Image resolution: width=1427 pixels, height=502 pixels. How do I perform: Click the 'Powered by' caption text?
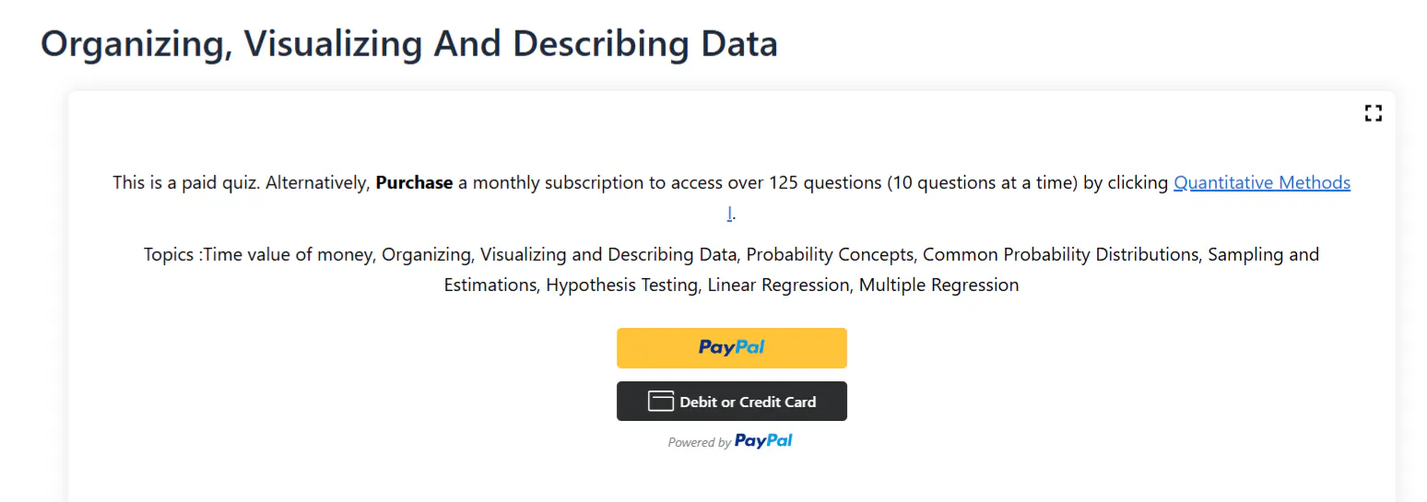[699, 442]
